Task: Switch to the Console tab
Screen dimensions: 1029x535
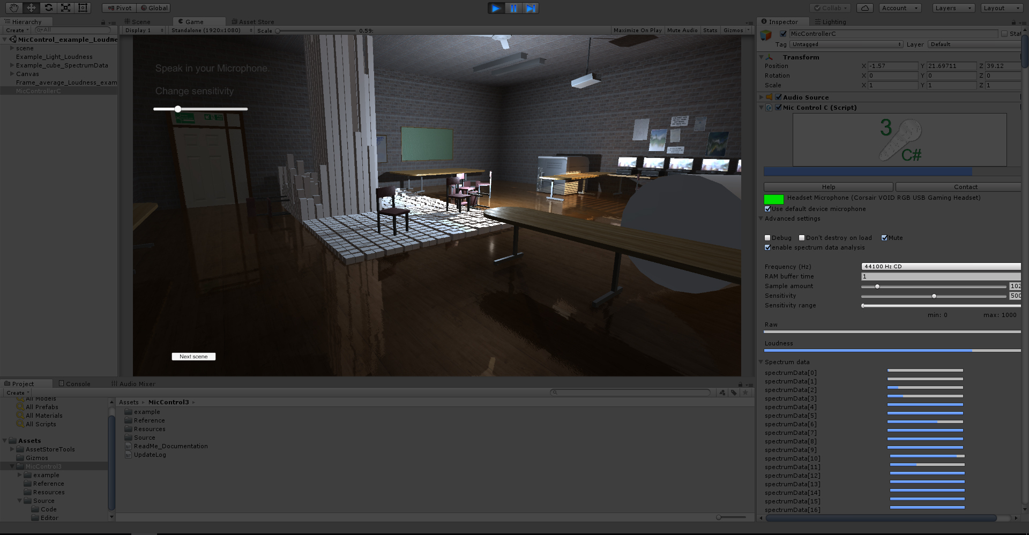Action: [74, 383]
